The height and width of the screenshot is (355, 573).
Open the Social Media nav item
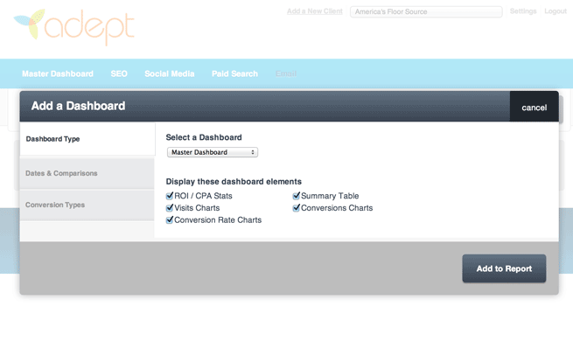170,74
